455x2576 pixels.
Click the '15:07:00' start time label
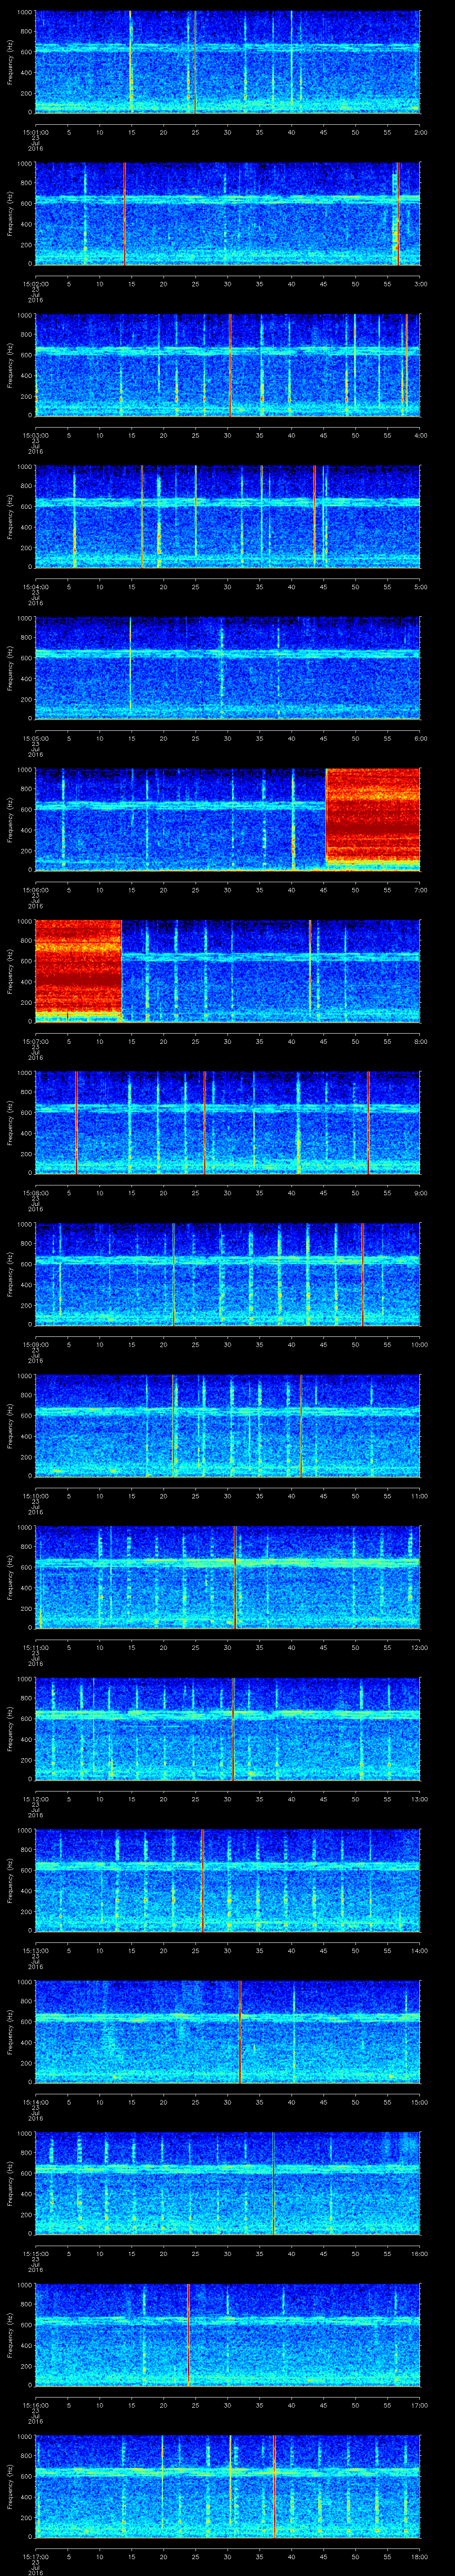pyautogui.click(x=35, y=1041)
